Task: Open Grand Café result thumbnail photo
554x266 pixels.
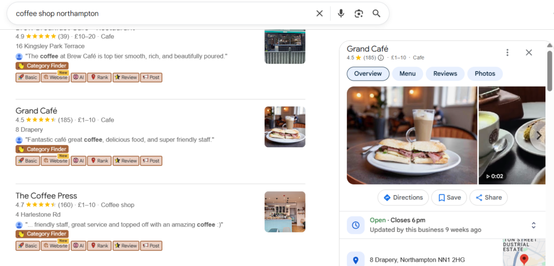Action: (x=285, y=127)
